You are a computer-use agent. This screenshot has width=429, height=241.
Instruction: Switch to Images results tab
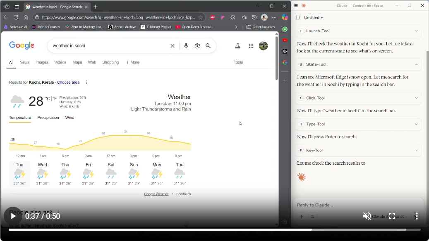click(x=42, y=62)
